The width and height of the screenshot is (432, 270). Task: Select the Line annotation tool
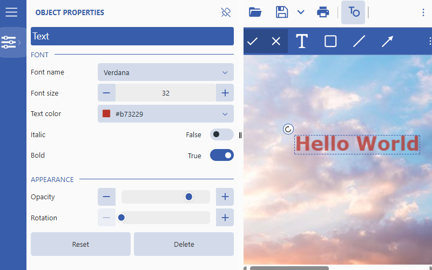[359, 42]
